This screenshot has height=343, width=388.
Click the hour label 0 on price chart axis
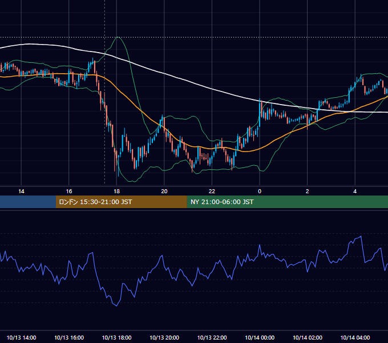(x=260, y=191)
